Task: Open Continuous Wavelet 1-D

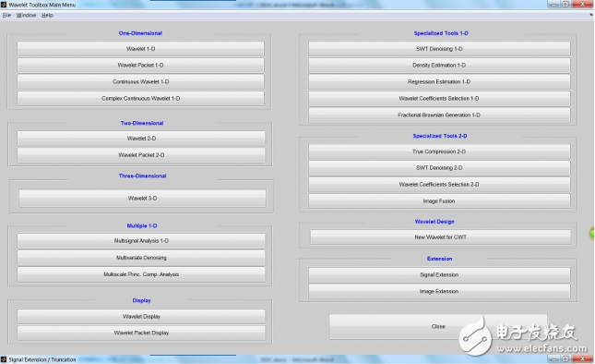Action: coord(140,81)
